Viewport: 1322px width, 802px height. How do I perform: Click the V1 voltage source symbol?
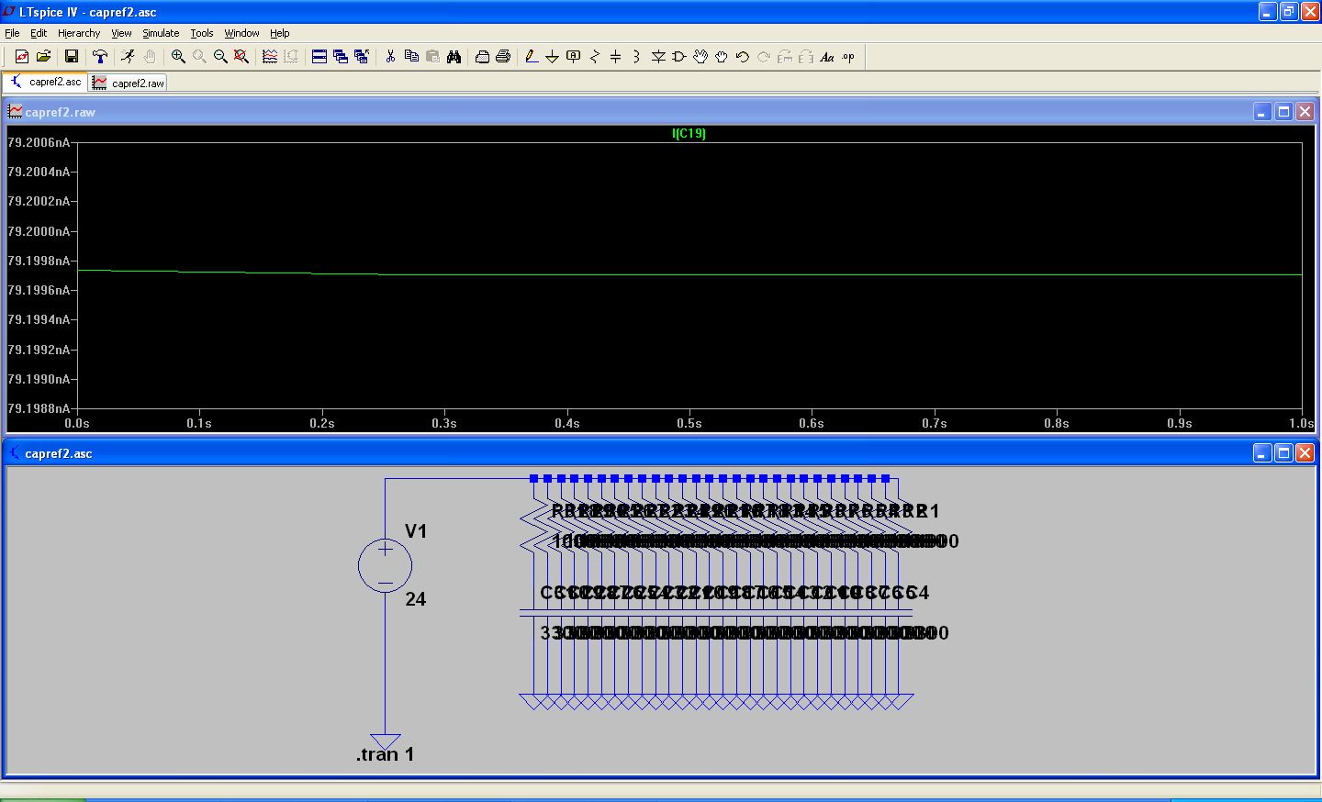coord(385,565)
